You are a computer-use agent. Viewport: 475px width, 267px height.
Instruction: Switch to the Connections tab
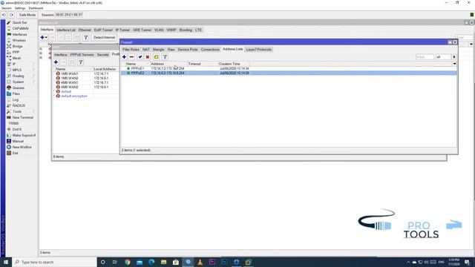click(x=210, y=50)
